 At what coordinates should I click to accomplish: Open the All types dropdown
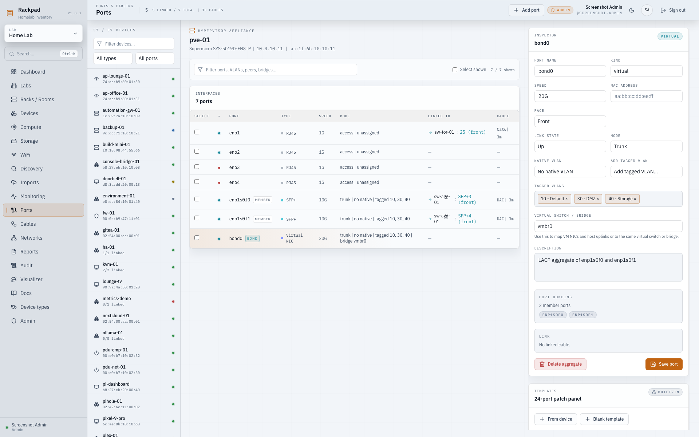[x=113, y=58]
